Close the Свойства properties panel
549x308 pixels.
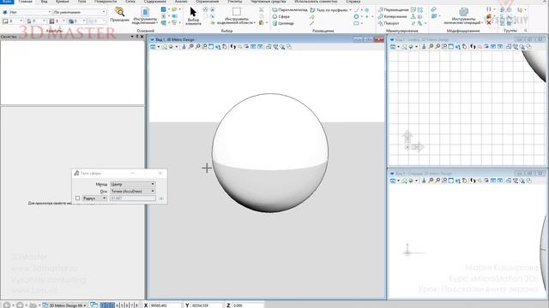click(x=142, y=36)
